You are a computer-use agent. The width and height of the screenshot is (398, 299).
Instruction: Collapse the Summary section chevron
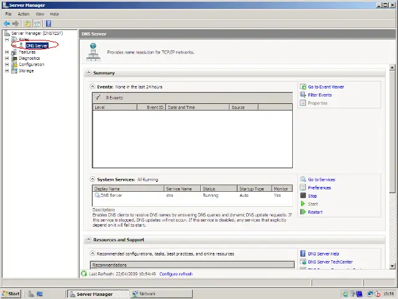click(88, 73)
